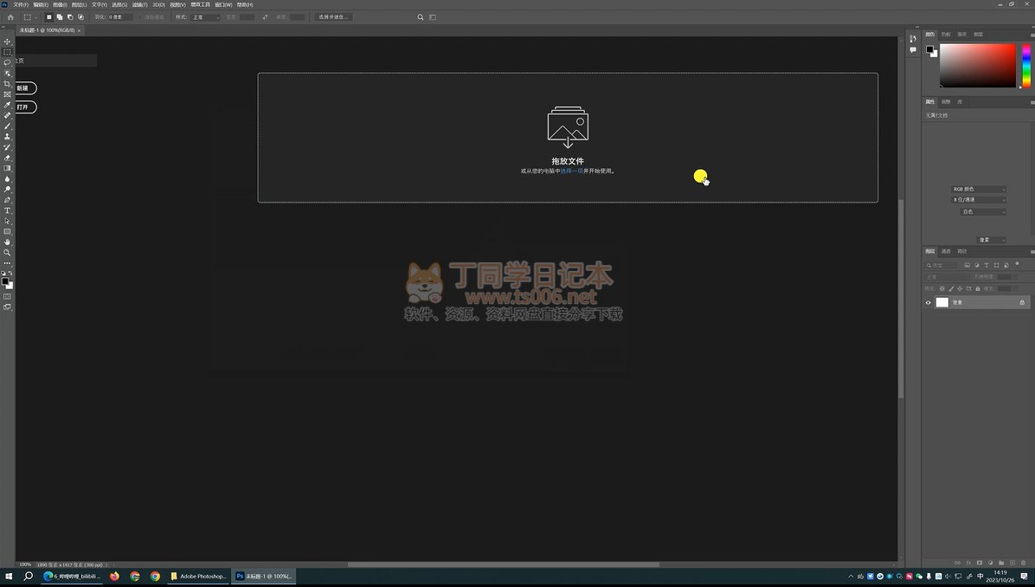Expand the 白色 background contents dropdown
This screenshot has height=587, width=1035.
pyautogui.click(x=983, y=211)
